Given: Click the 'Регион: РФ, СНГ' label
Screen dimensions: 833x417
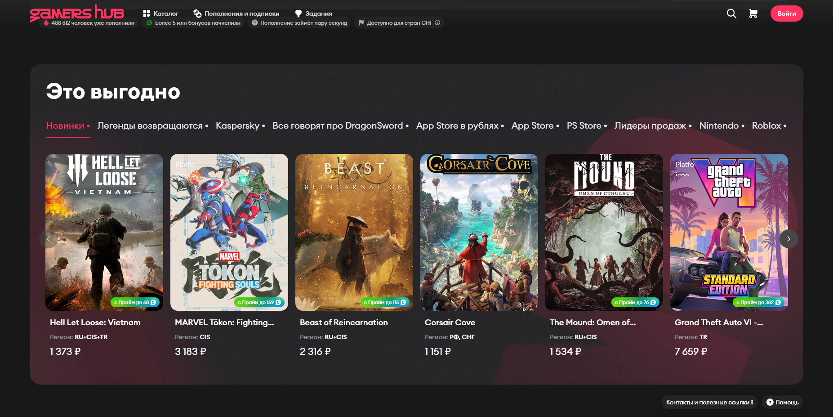Looking at the screenshot, I should (450, 337).
